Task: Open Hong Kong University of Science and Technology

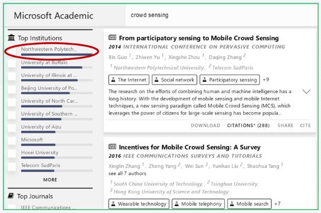Action: point(171,191)
